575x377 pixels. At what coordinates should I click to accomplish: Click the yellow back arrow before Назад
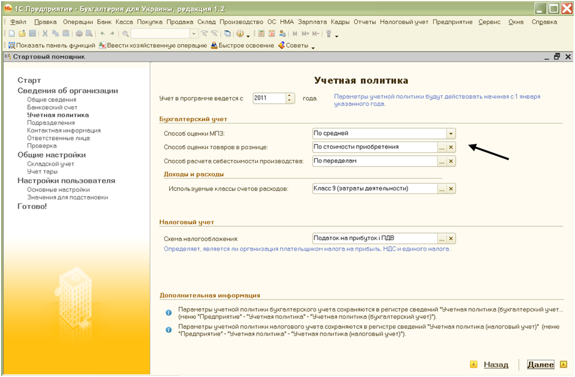(x=473, y=364)
